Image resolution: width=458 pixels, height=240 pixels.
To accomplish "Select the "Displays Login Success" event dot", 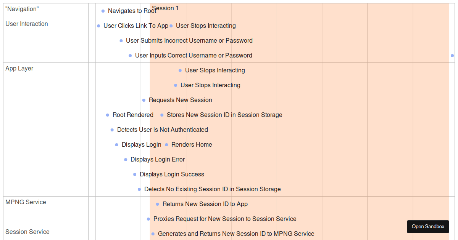I will 134,174.
